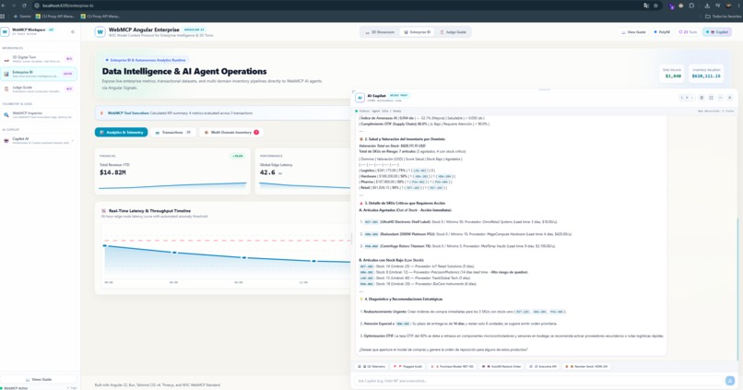Bookmark the page using the star icon
Viewport: 743px width, 390px height.
coord(655,6)
